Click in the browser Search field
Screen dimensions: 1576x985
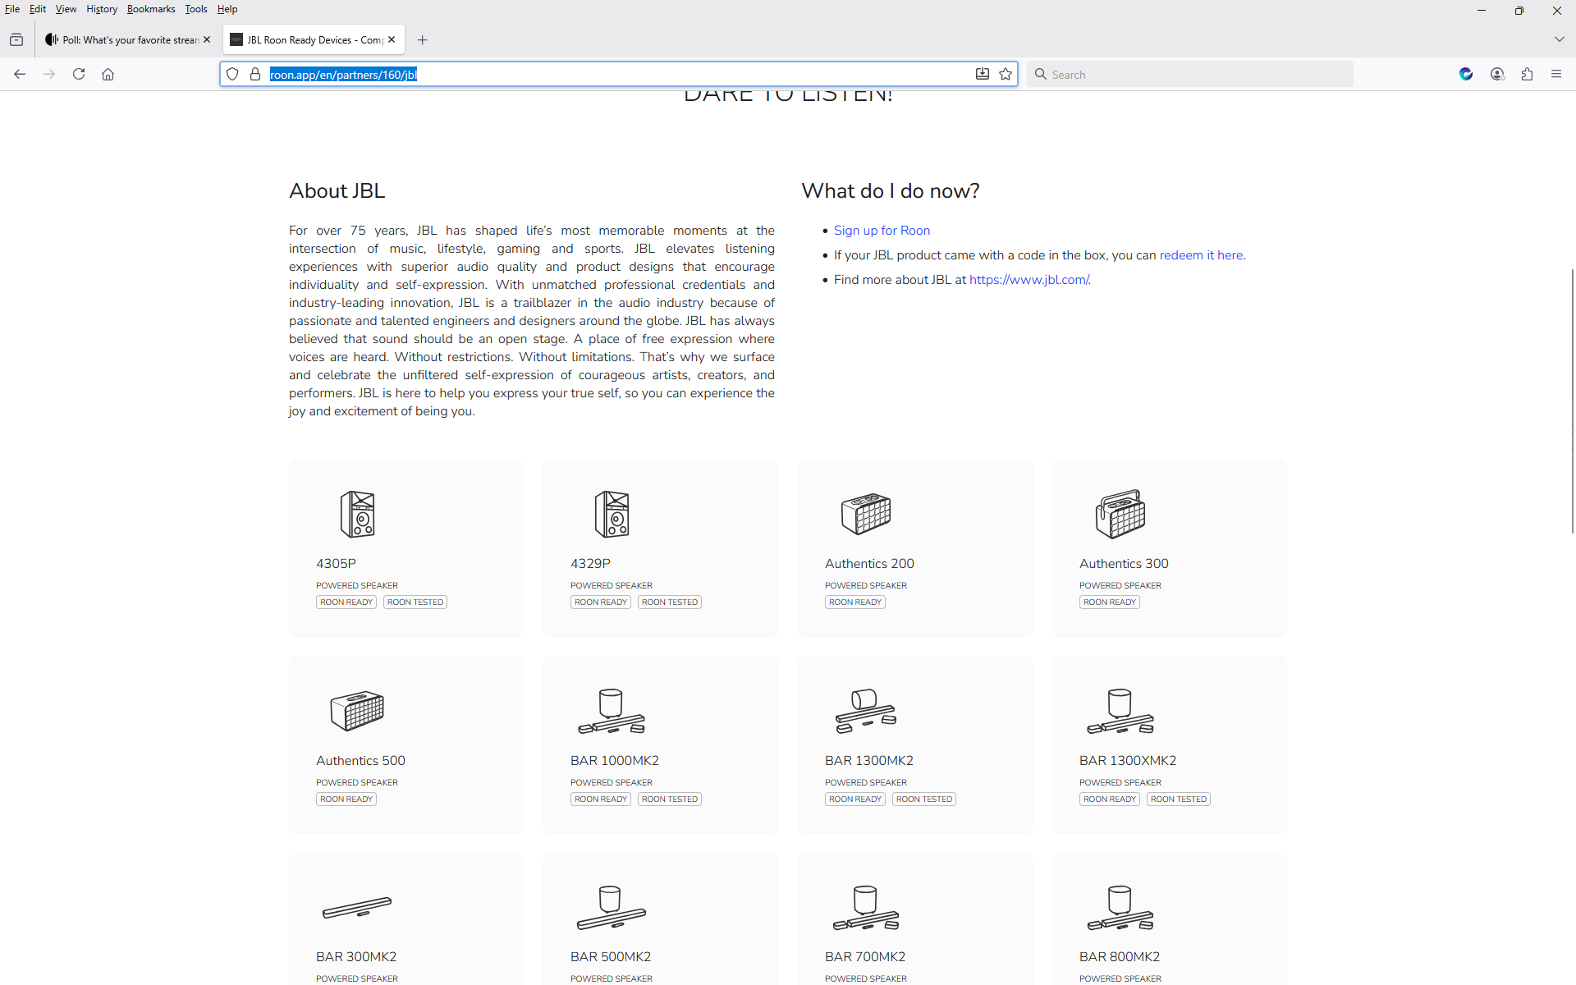coord(1190,74)
